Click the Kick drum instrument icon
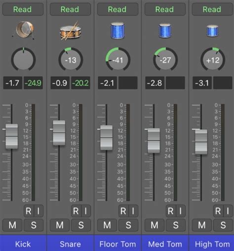The height and width of the screenshot is (251, 234). point(23,31)
